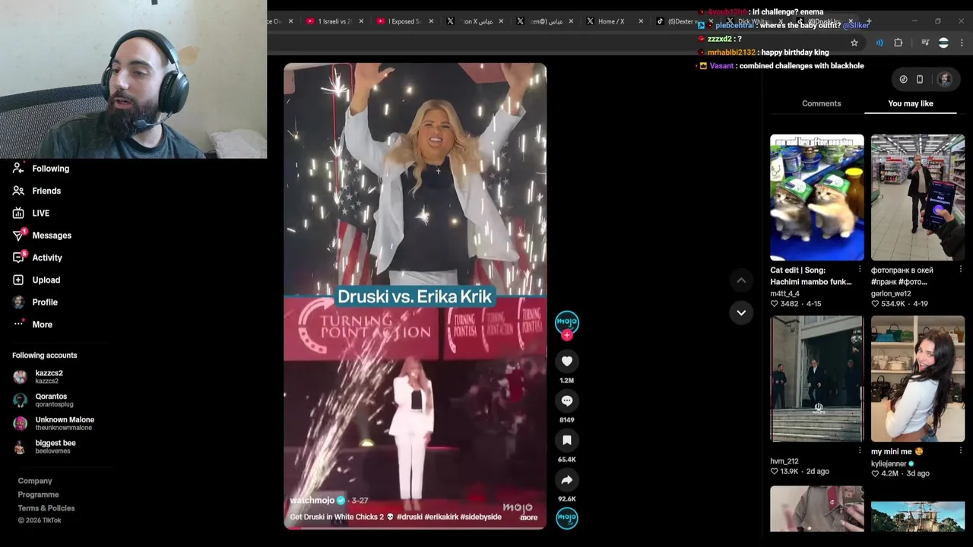This screenshot has width=973, height=547.
Task: Open biggest bee following account
Action: coord(44,447)
